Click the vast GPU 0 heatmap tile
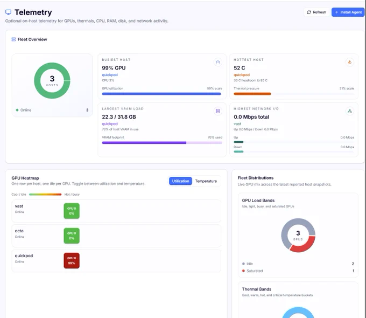 coord(72,211)
